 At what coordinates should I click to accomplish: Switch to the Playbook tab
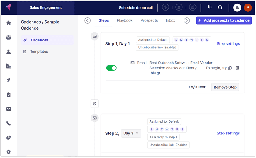124,20
